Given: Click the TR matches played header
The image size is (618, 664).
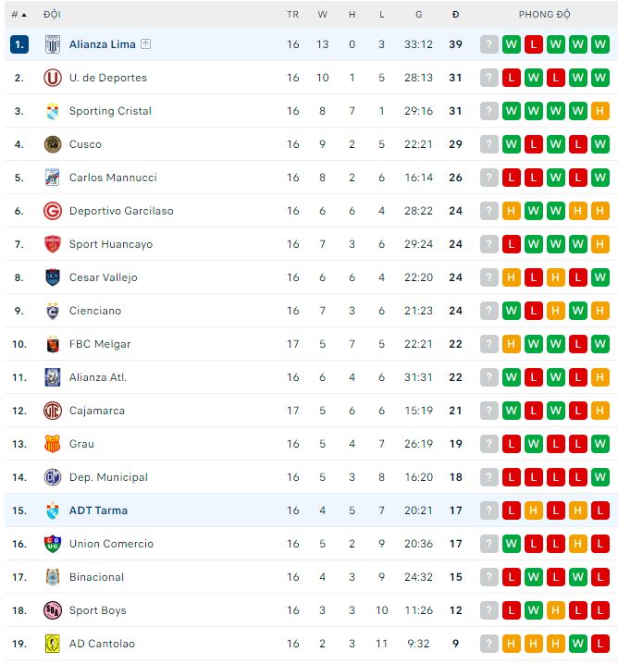Looking at the screenshot, I should (293, 14).
